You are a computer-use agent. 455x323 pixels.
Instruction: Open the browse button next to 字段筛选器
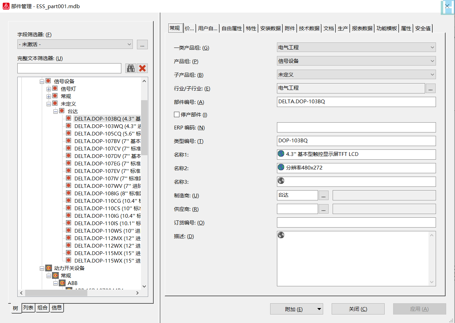(x=142, y=44)
